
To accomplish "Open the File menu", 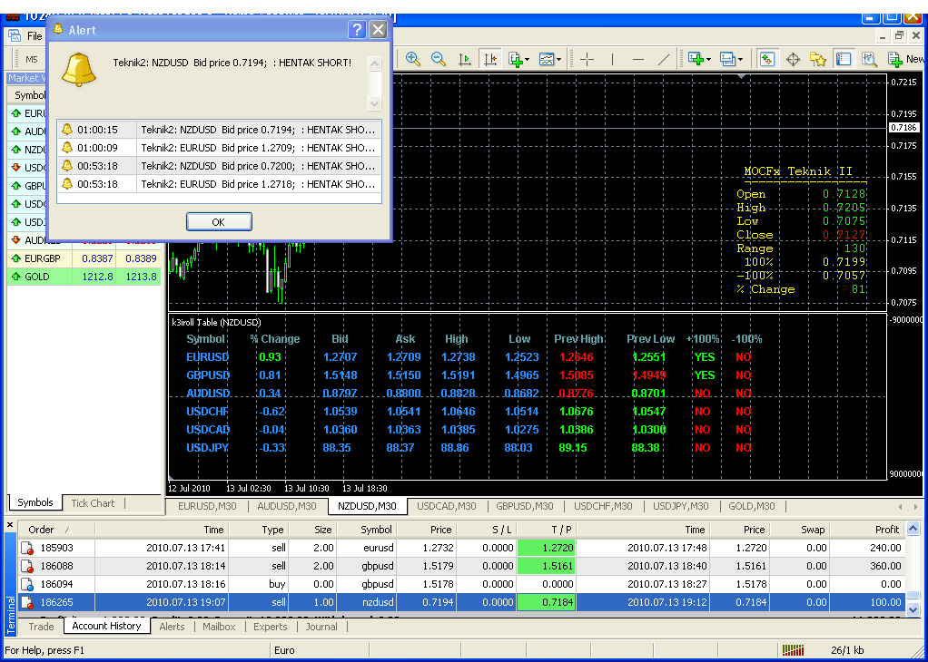I will tap(35, 36).
